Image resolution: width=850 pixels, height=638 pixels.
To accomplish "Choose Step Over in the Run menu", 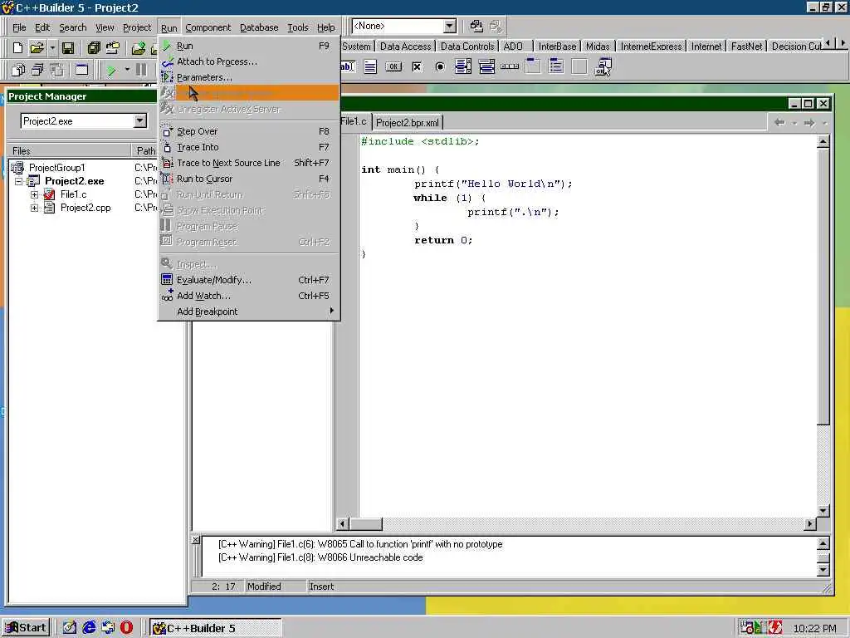I will pos(249,131).
